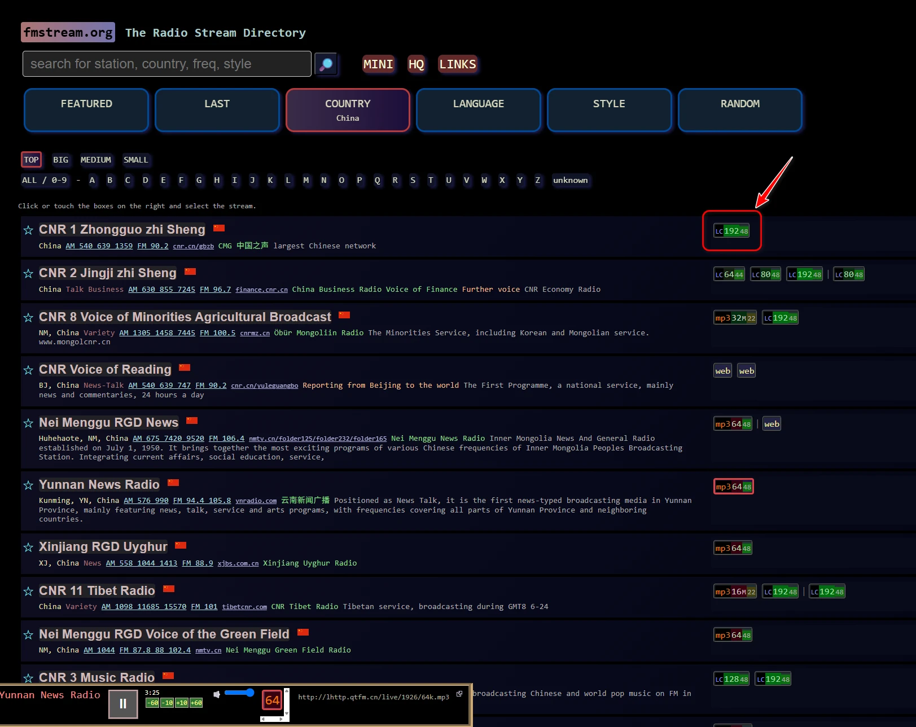This screenshot has height=727, width=916.
Task: Click the China flag next to CNR 2
Action: click(x=190, y=272)
